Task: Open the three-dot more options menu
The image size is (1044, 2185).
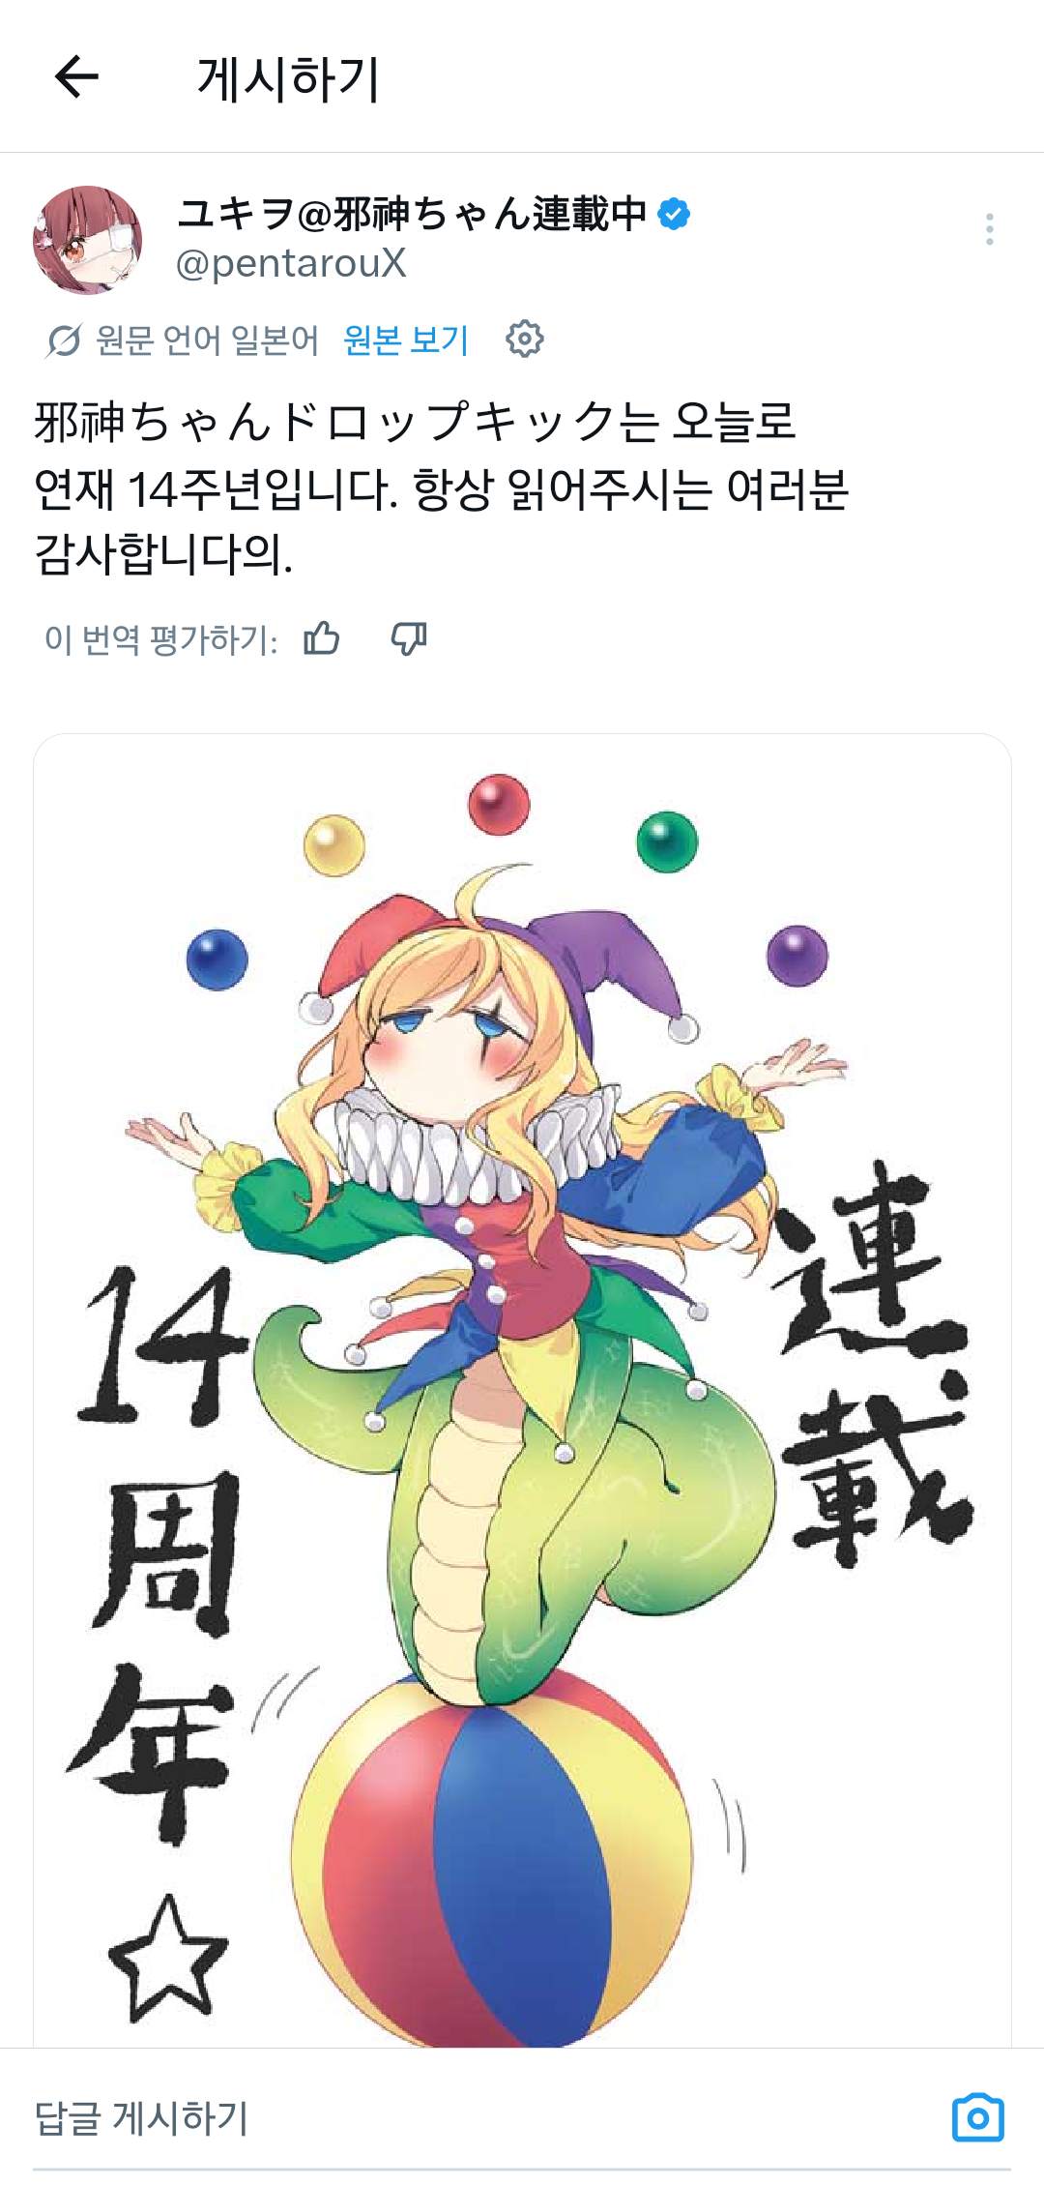Action: 989,229
